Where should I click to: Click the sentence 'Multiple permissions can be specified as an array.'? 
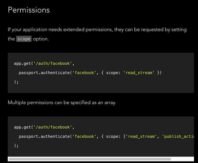[x=62, y=102]
